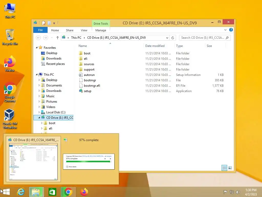Click This PC in the breadcrumb path
The image size is (262, 197).
coord(76,38)
